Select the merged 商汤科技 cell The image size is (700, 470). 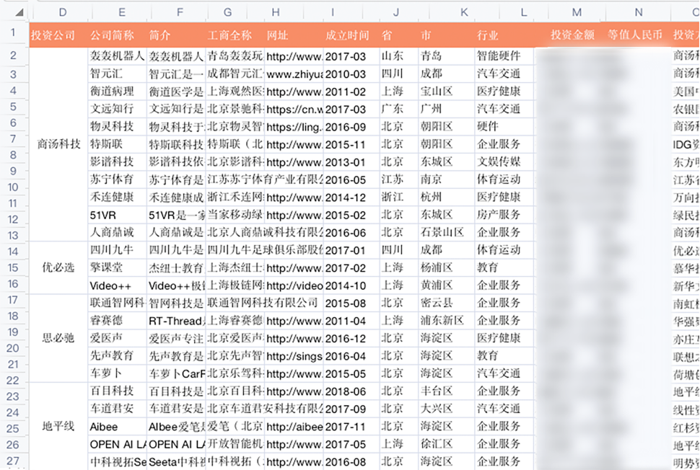[59, 144]
